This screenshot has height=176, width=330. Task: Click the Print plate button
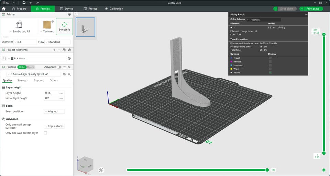(x=312, y=9)
